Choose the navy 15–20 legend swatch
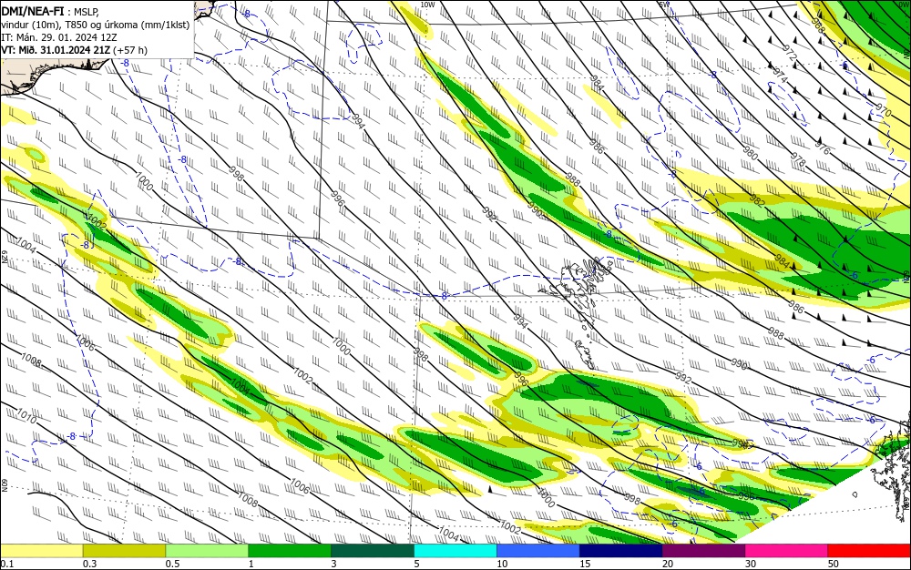 tap(620, 551)
